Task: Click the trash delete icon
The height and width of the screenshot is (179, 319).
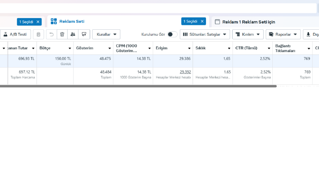Action: (62, 34)
